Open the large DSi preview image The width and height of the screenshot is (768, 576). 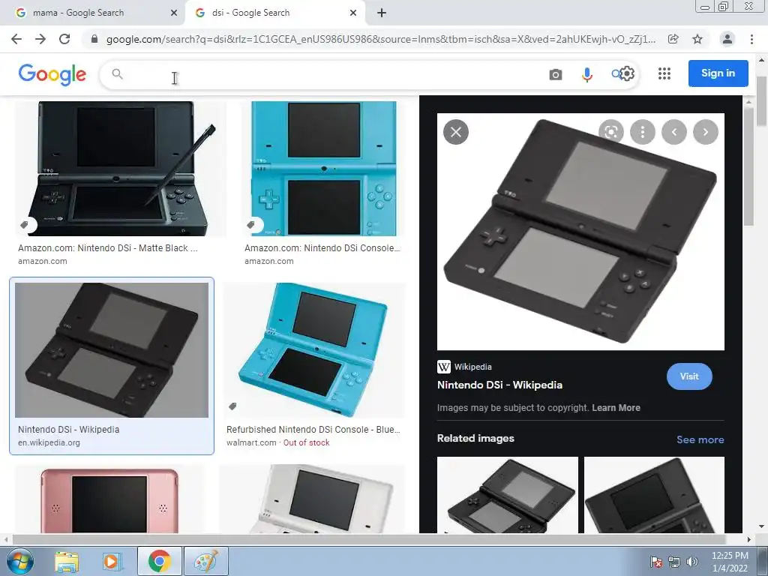click(580, 232)
